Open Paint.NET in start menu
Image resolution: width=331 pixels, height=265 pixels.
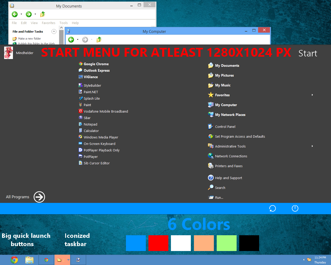coord(88,92)
